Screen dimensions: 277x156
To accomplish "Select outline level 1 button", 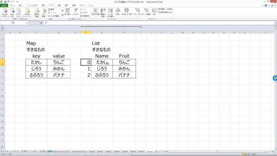I will coord(2,27).
